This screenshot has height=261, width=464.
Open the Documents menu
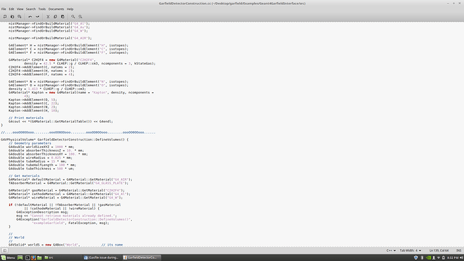pyautogui.click(x=56, y=9)
